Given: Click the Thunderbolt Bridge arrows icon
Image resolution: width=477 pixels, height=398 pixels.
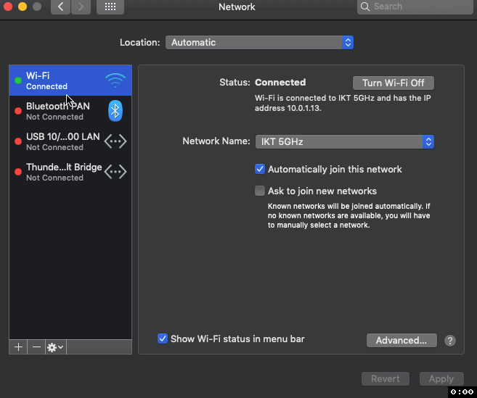Looking at the screenshot, I should 115,172.
